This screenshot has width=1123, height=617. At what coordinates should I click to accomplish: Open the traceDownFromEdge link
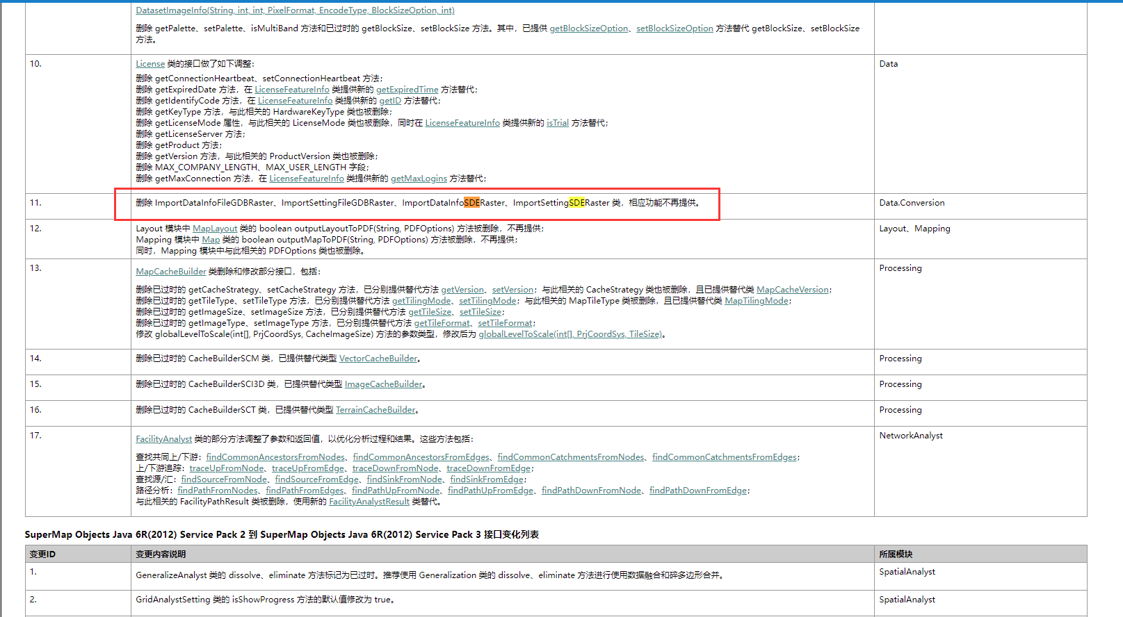point(488,468)
